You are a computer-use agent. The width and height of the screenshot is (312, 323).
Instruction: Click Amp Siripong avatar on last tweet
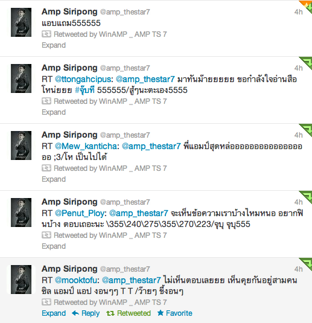tap(21, 280)
